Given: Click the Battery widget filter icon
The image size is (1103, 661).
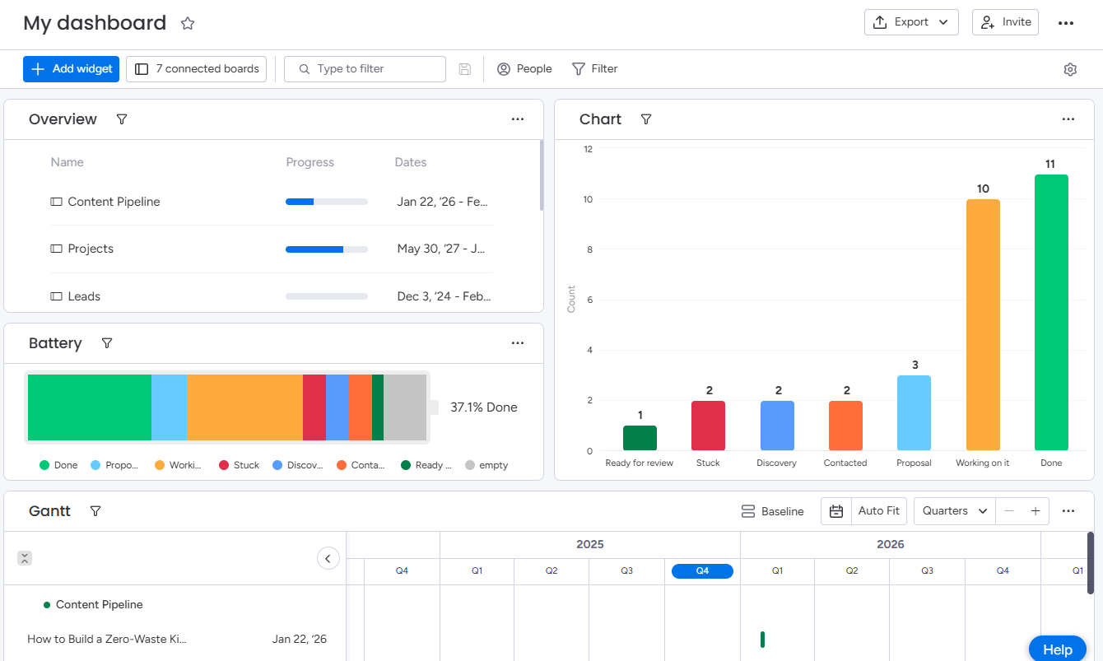Looking at the screenshot, I should tap(106, 343).
